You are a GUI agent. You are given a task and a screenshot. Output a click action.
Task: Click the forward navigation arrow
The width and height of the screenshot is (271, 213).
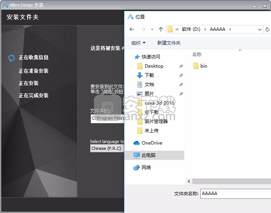click(143, 29)
